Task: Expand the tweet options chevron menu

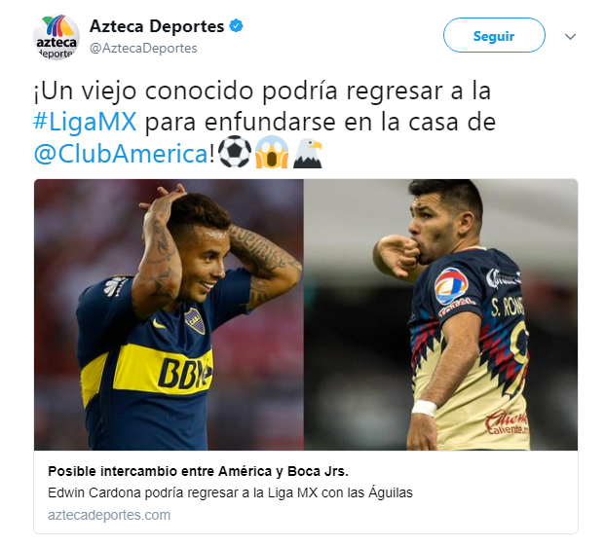Action: (570, 37)
